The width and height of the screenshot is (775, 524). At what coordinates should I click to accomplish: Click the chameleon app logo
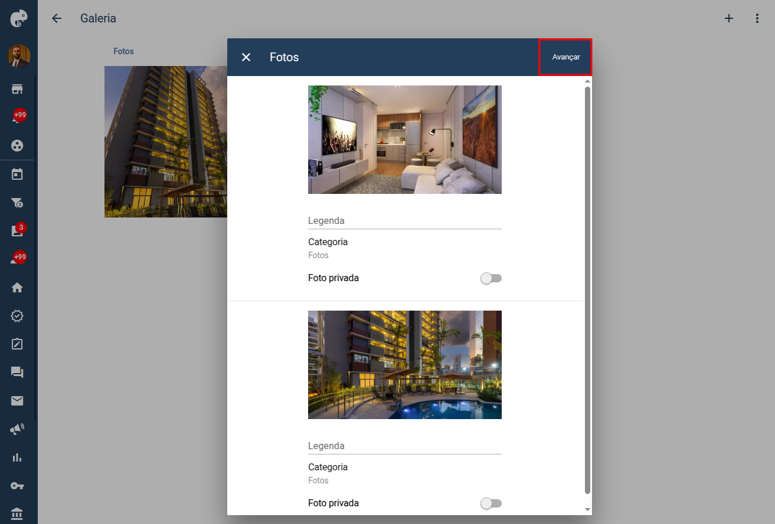(x=19, y=19)
